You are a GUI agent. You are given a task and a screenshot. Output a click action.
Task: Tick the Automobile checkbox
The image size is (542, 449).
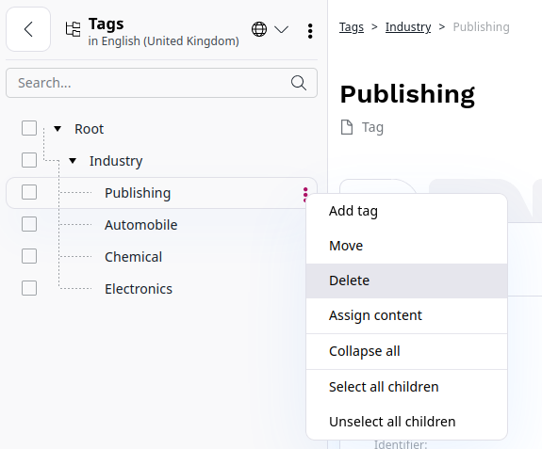[x=29, y=224]
